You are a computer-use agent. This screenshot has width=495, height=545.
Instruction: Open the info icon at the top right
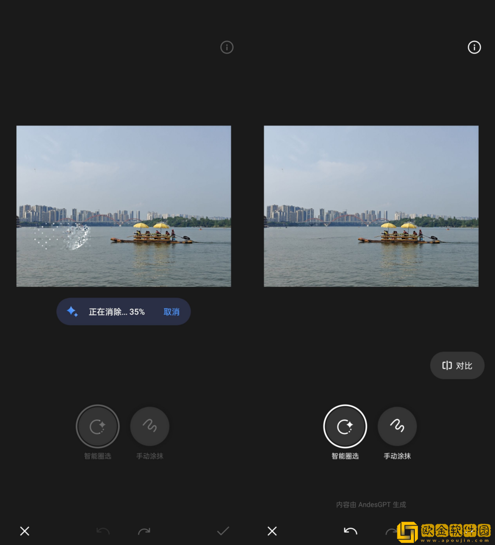(x=474, y=47)
